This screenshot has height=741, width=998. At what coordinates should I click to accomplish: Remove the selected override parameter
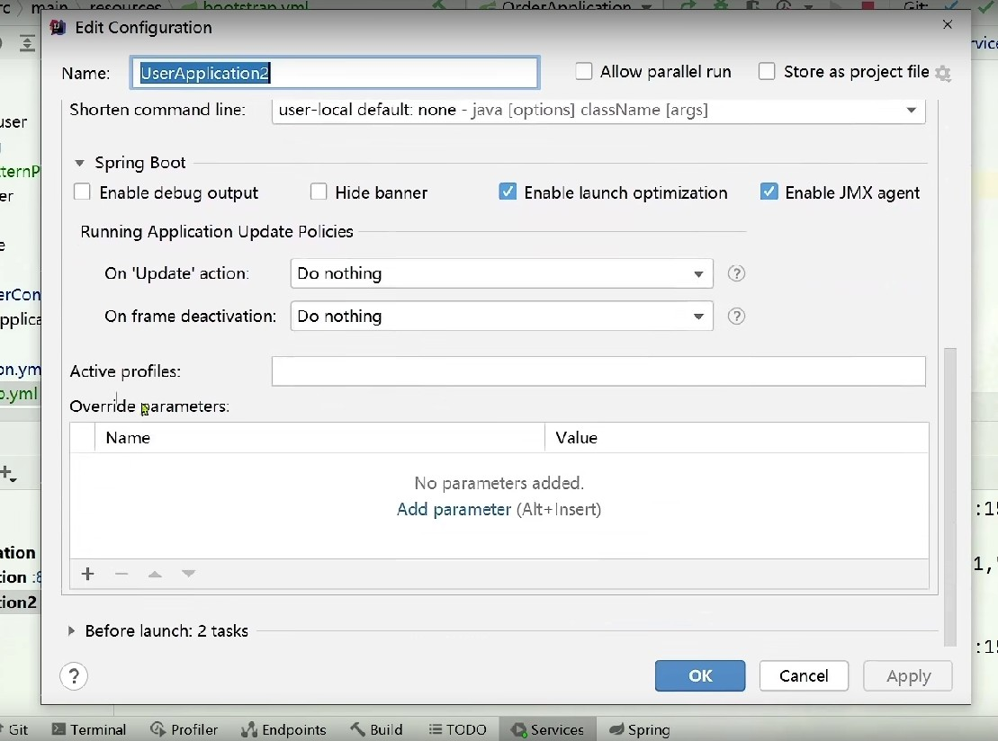pos(121,574)
